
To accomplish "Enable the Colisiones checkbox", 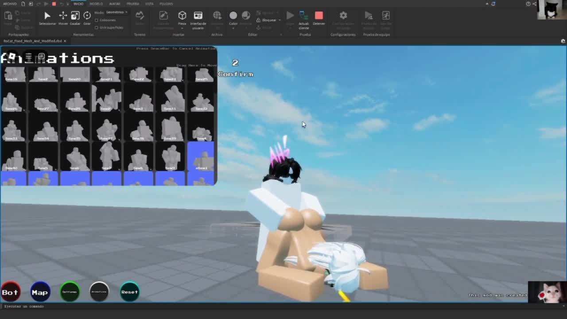I will [x=97, y=20].
